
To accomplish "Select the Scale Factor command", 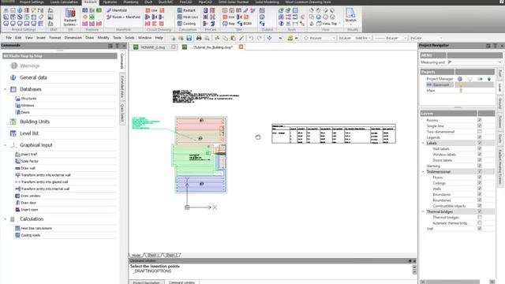I will coord(29,161).
